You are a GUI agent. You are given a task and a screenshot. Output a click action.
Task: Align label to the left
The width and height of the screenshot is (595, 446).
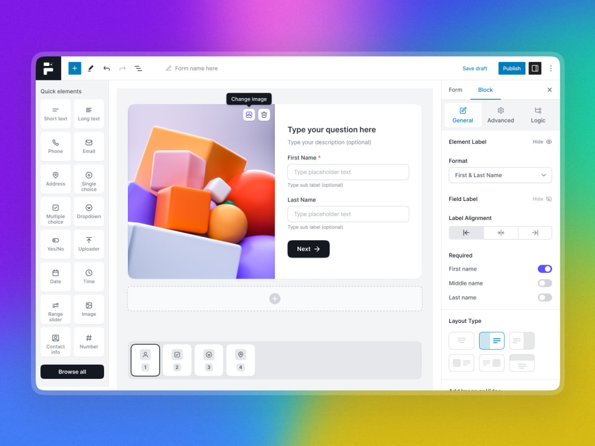[466, 233]
